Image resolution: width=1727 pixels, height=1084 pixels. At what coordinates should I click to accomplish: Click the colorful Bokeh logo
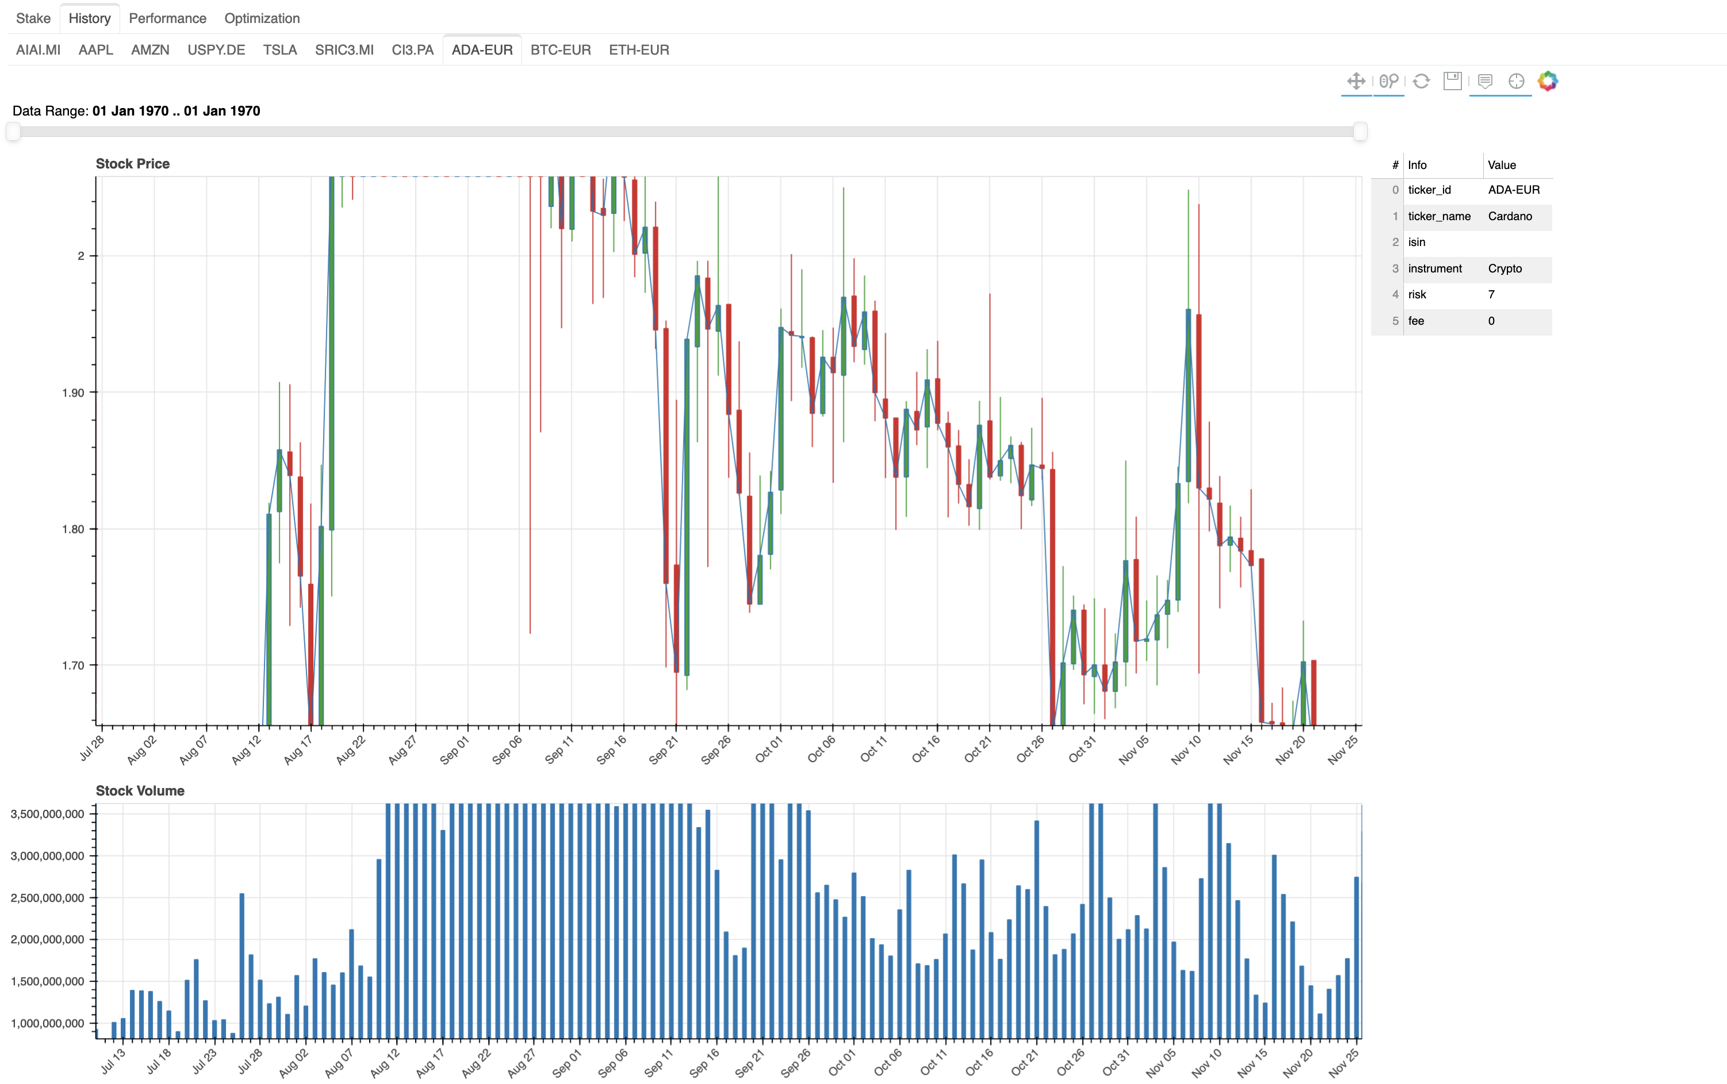(x=1547, y=81)
